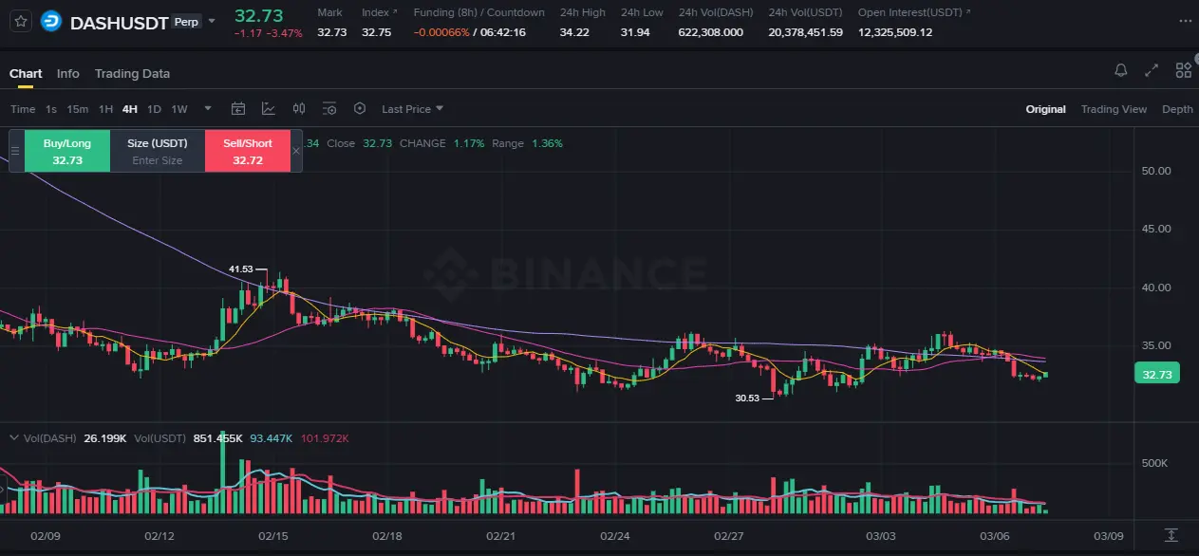The height and width of the screenshot is (556, 1199).
Task: Switch chart view to Trading View
Action: tap(1114, 109)
